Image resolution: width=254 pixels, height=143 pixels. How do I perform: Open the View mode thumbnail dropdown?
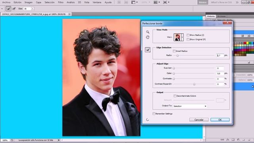coord(183,37)
